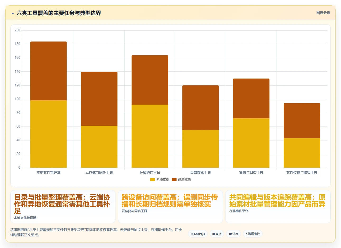Click the yellow segment of 云存储与同步工具 bar
The width and height of the screenshot is (341, 248).
99,147
